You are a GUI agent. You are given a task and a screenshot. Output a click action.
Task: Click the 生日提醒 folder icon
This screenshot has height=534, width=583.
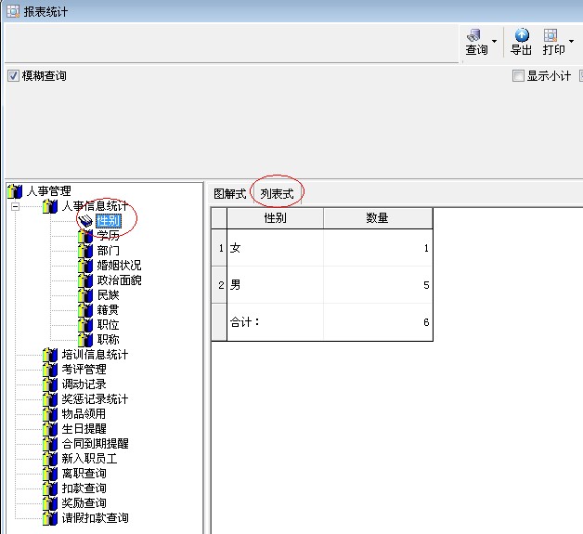[x=50, y=429]
